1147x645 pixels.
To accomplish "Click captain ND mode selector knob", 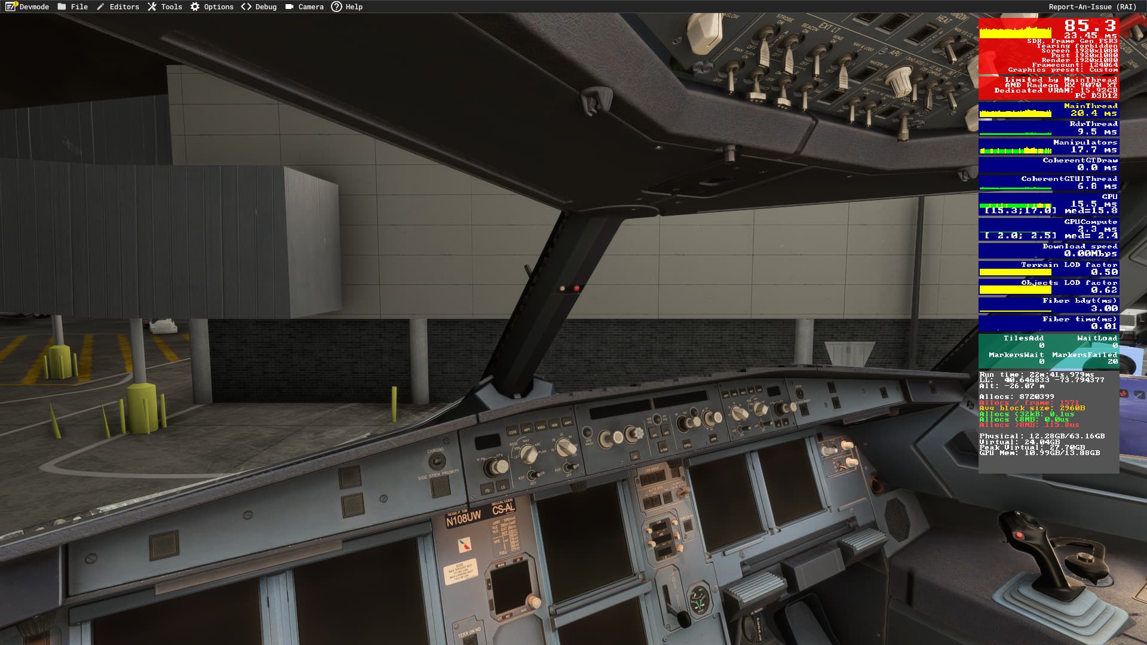I will (529, 454).
